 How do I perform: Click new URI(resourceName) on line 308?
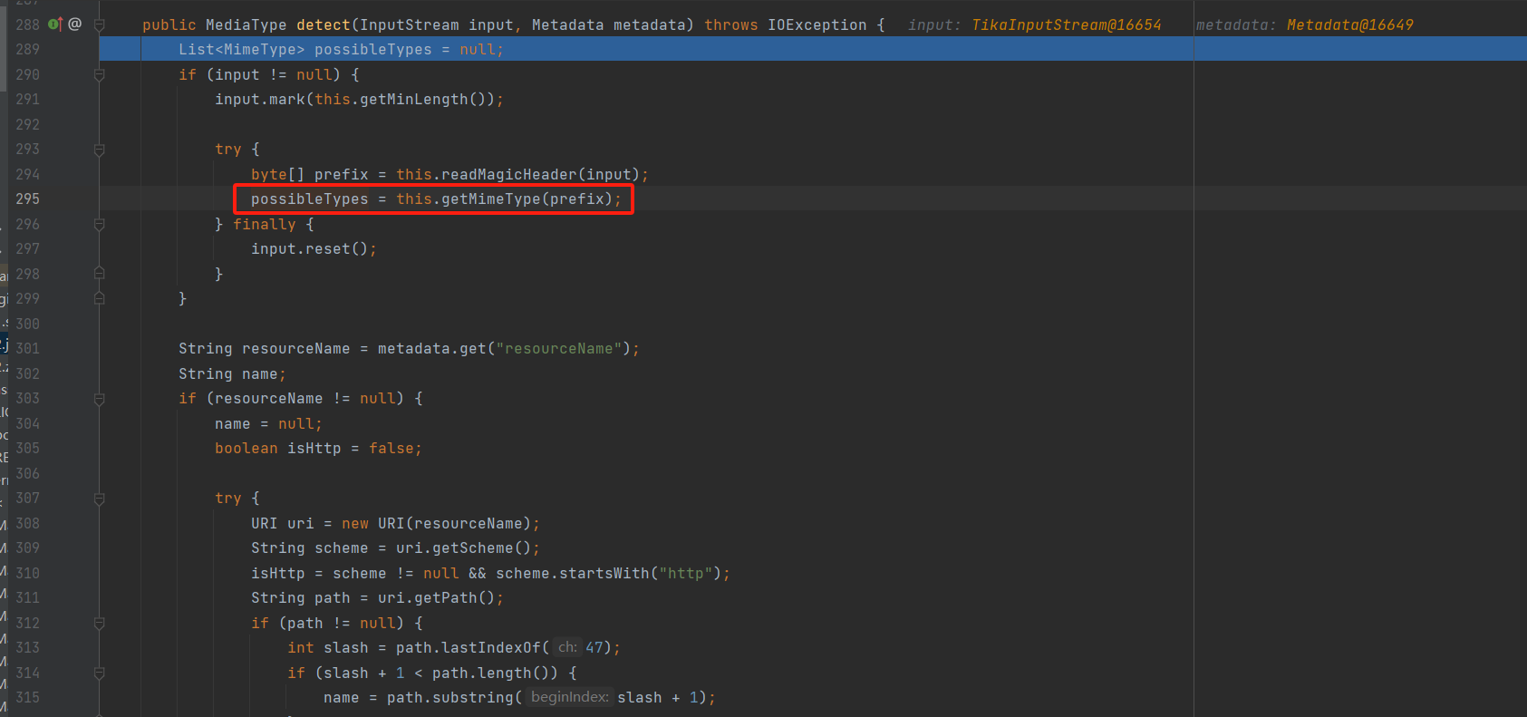coord(436,523)
